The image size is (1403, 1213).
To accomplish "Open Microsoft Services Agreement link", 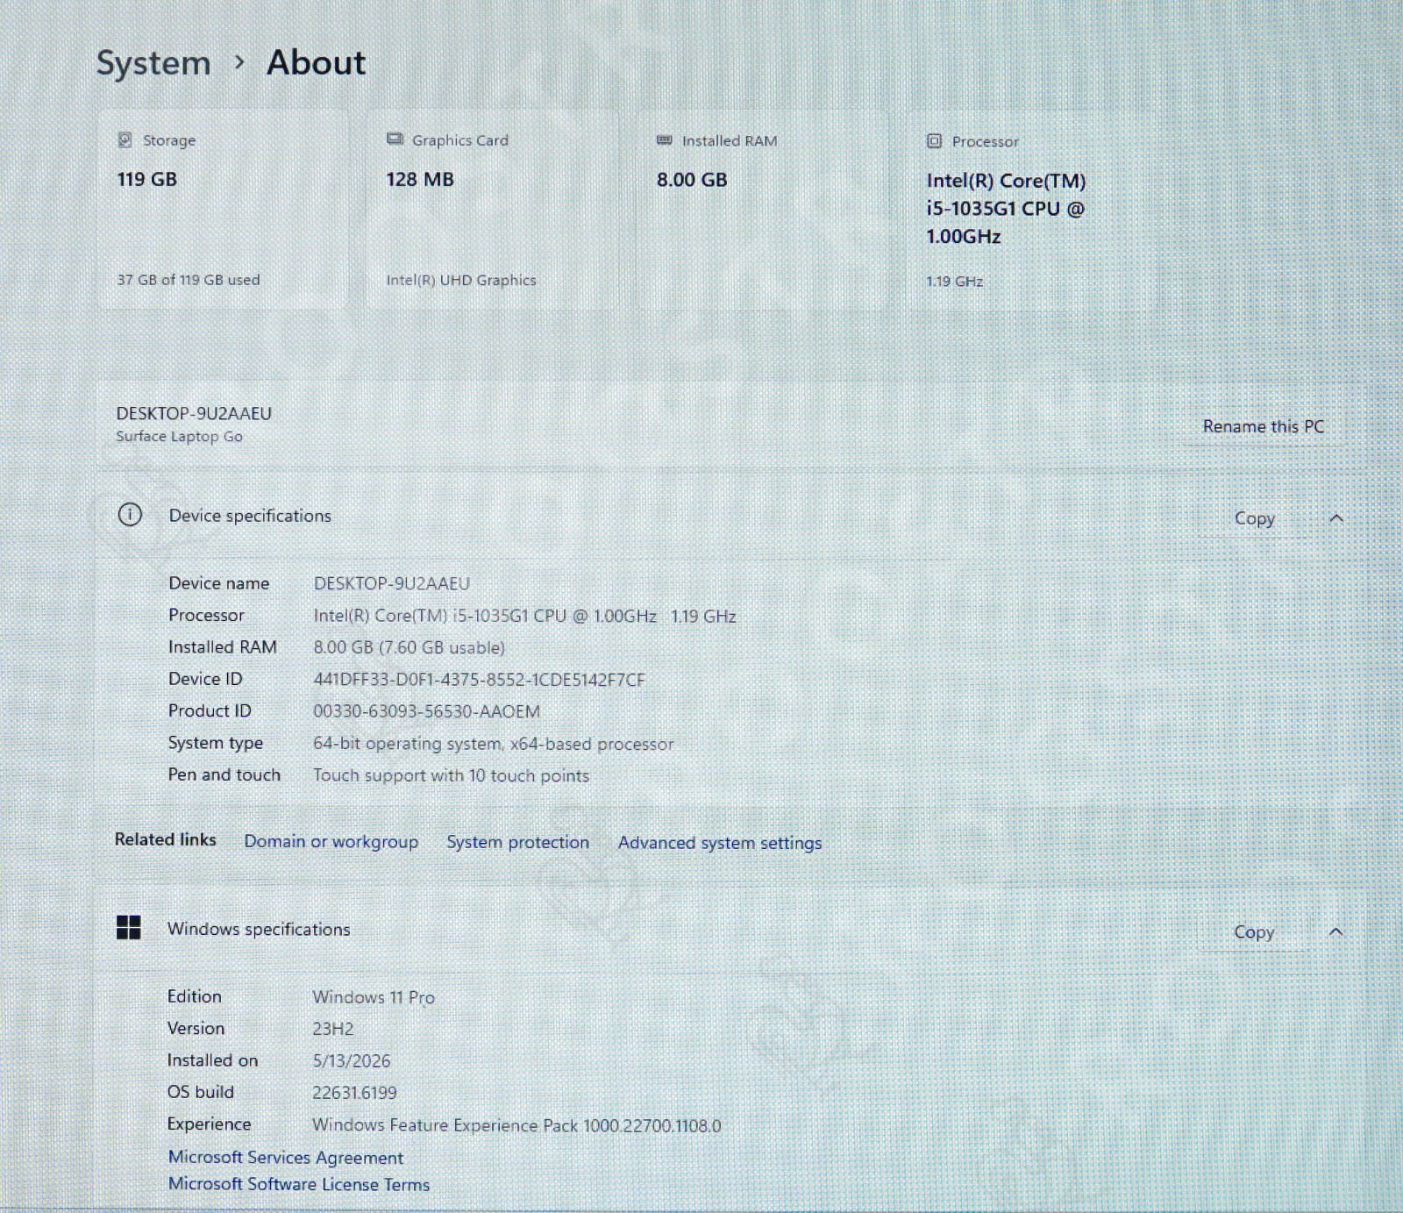I will (286, 1158).
